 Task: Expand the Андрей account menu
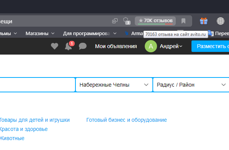[x=171, y=46]
